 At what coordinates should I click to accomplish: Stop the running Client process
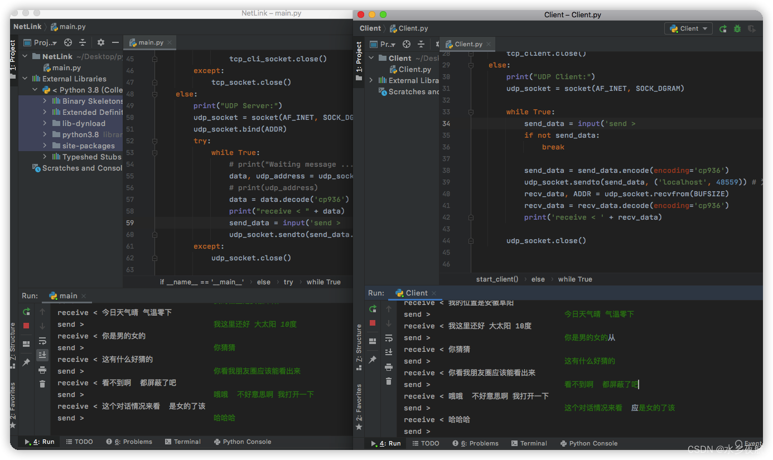coord(373,322)
